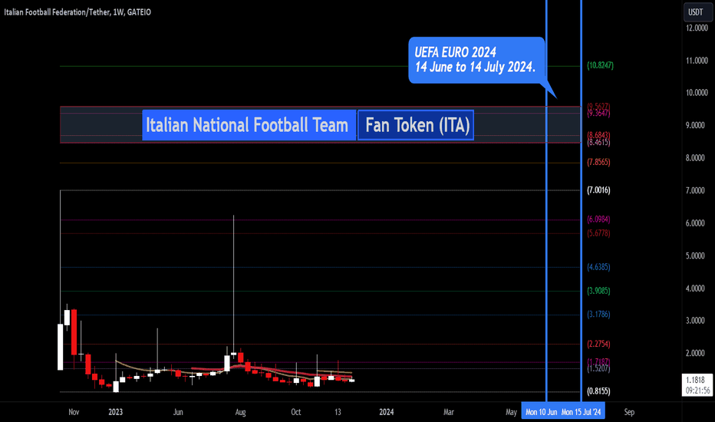Click 6.0000 on the price axis

(x=697, y=223)
